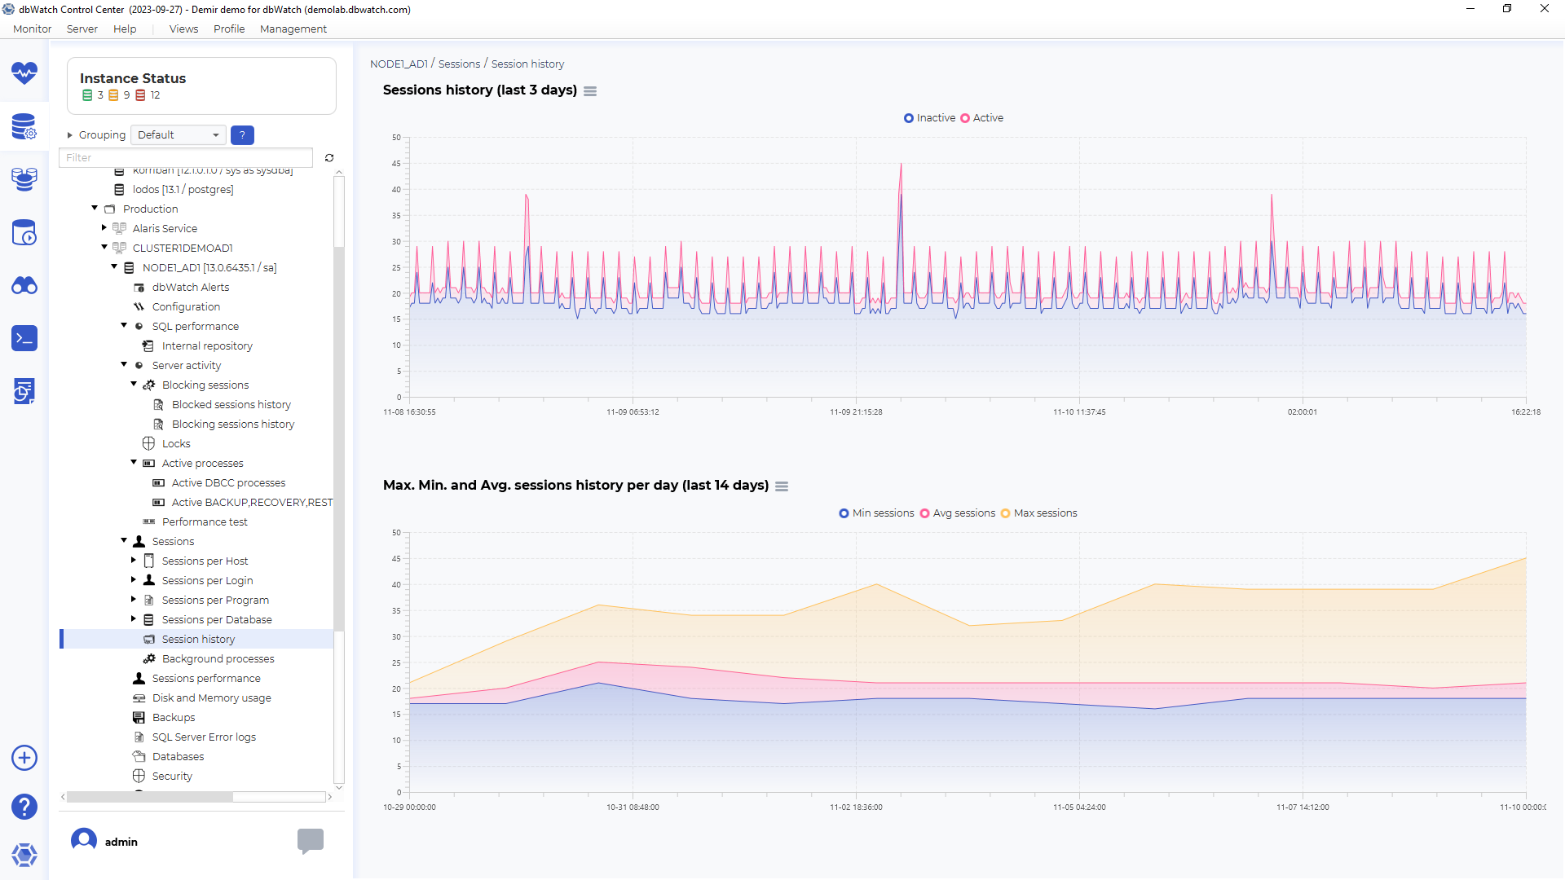Toggle the Avg sessions legend
The height and width of the screenshot is (880, 1565).
click(x=957, y=513)
